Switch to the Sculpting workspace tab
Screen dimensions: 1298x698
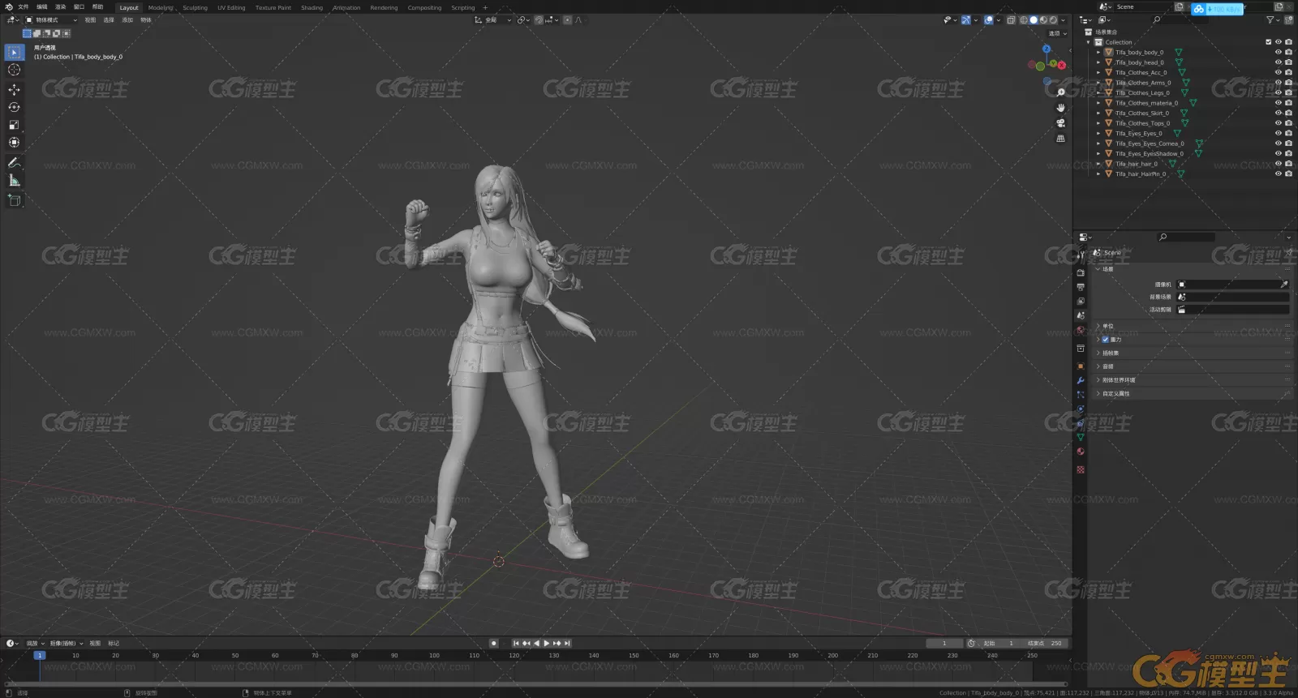(195, 7)
